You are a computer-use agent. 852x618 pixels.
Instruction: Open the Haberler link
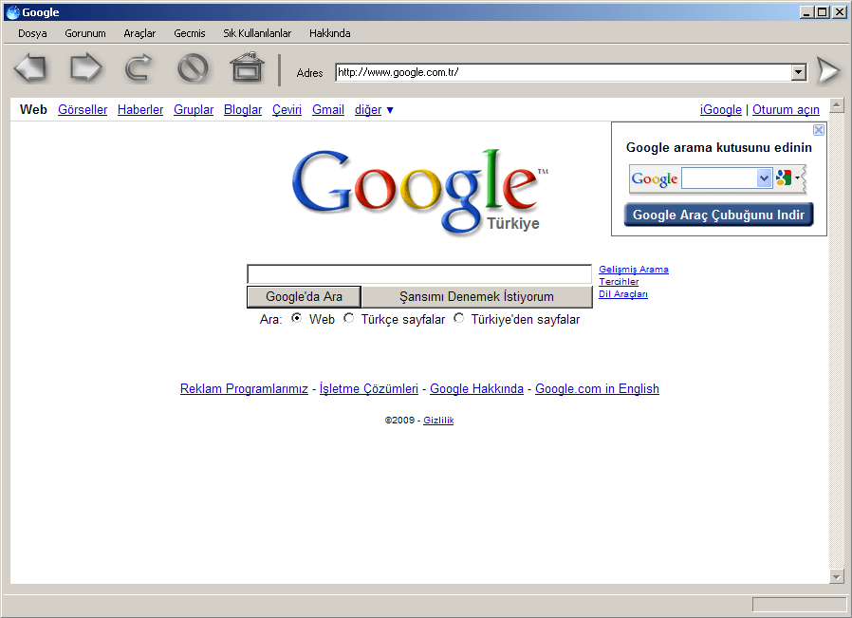coord(140,110)
